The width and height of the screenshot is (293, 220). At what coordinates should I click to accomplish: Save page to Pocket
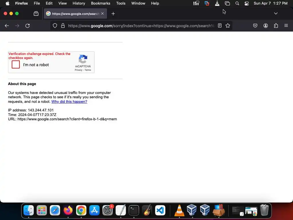coord(255,25)
